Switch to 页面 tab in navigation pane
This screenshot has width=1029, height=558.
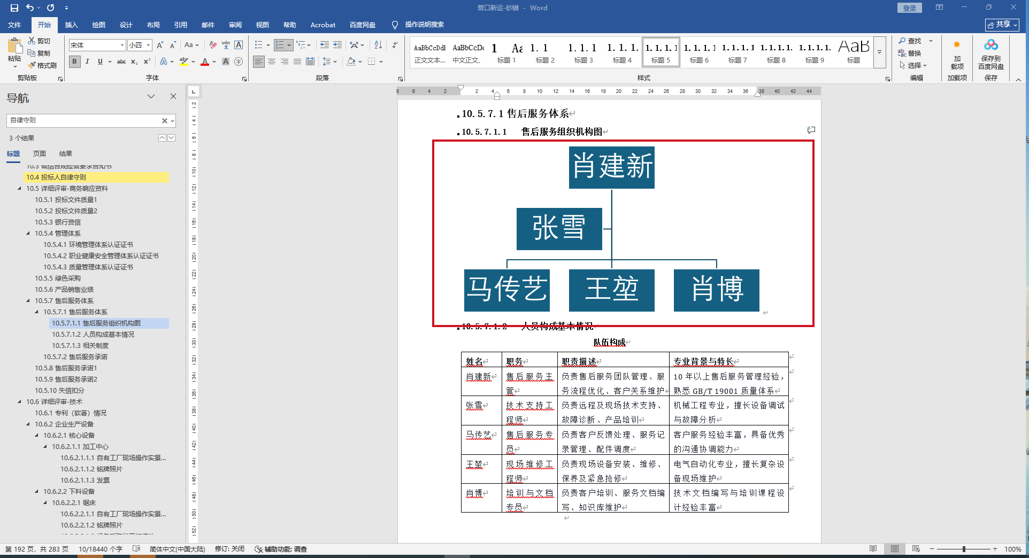[x=40, y=154]
